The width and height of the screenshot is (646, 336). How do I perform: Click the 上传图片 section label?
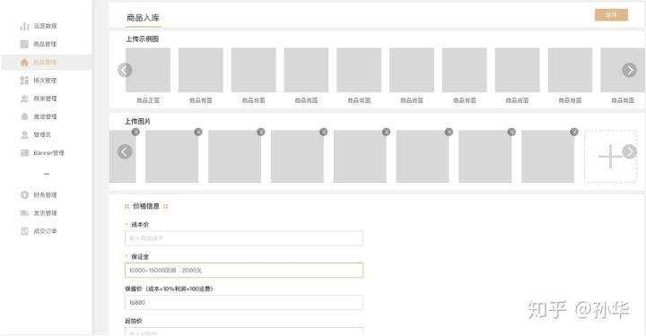click(137, 121)
